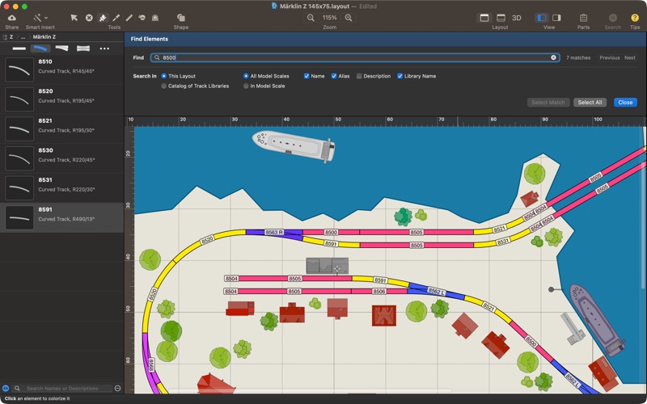Select the 8510 curved track item

(62, 69)
